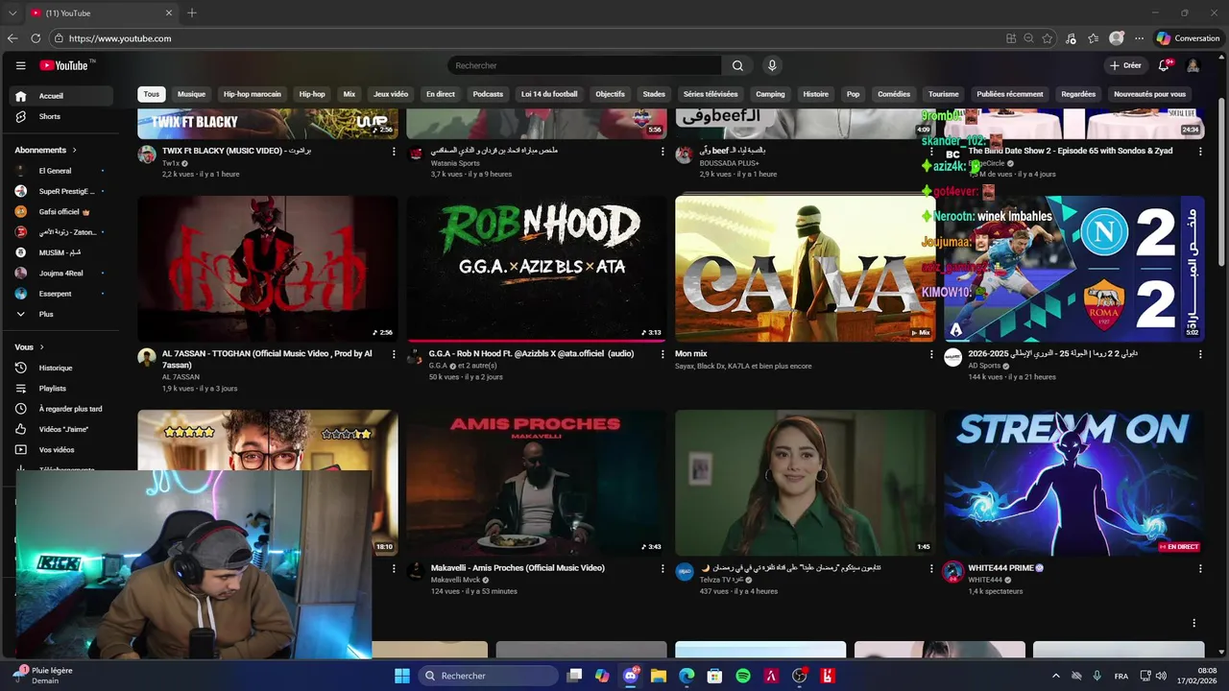This screenshot has height=691, width=1229.
Task: Open taskbar volume control icon
Action: (x=1162, y=676)
